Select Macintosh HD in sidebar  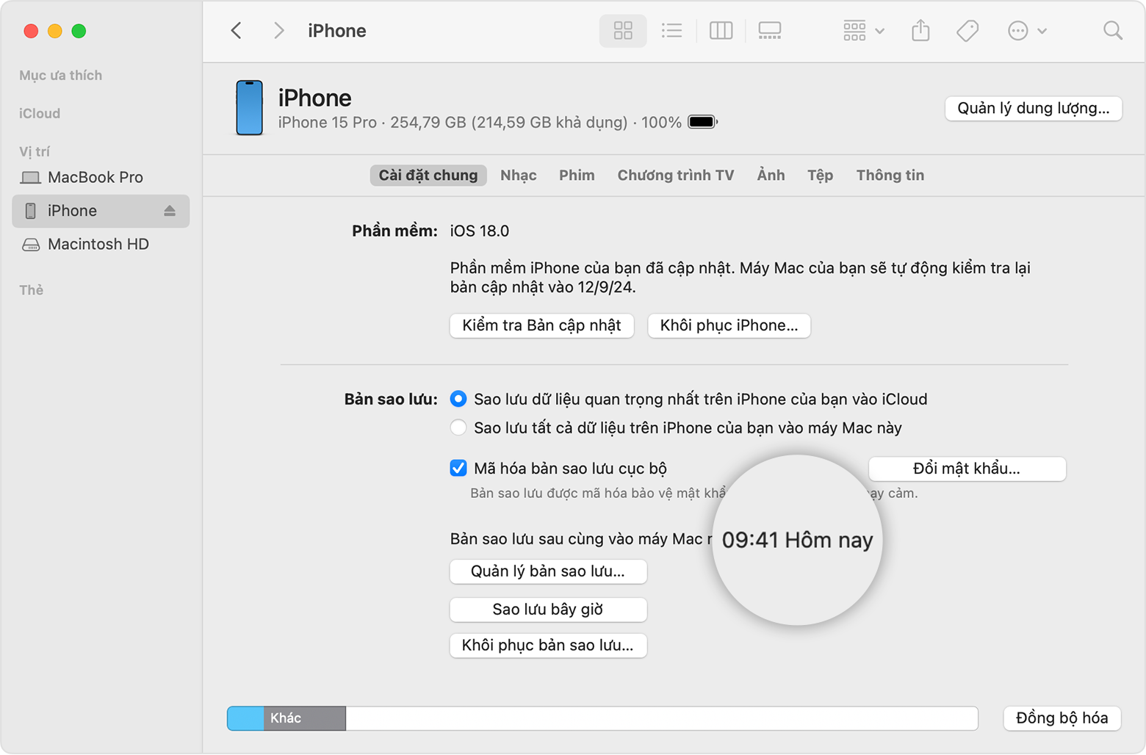point(98,244)
